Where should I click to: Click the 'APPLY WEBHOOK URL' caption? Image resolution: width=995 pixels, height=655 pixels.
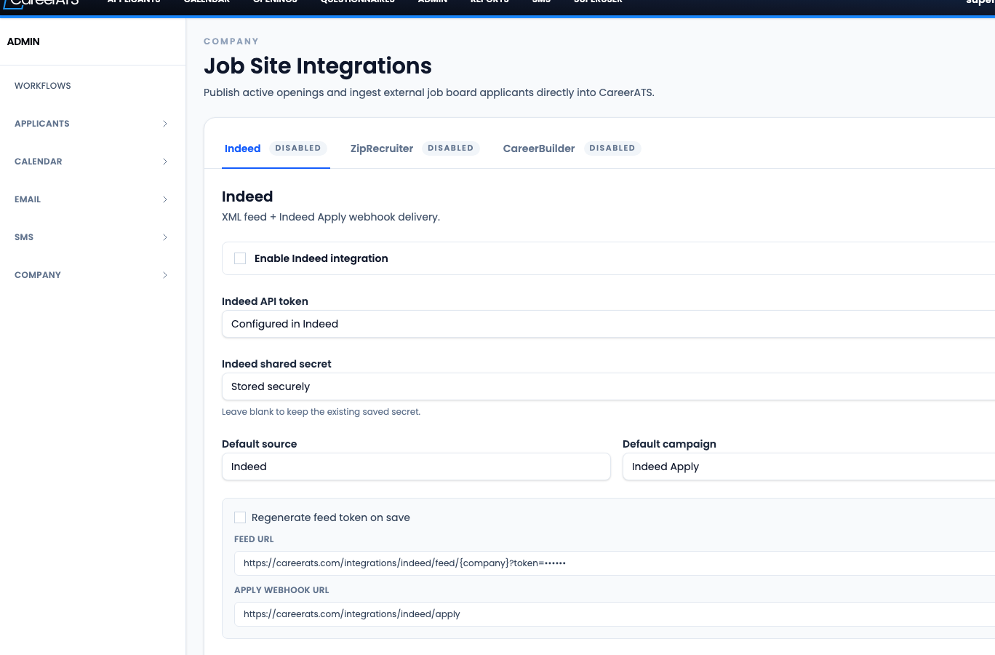pyautogui.click(x=281, y=590)
